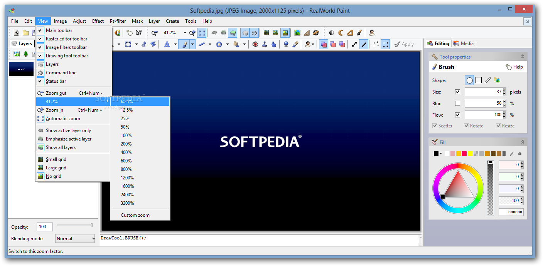
Task: Select the Brush tool in drawing toolbar
Action: tap(185, 44)
